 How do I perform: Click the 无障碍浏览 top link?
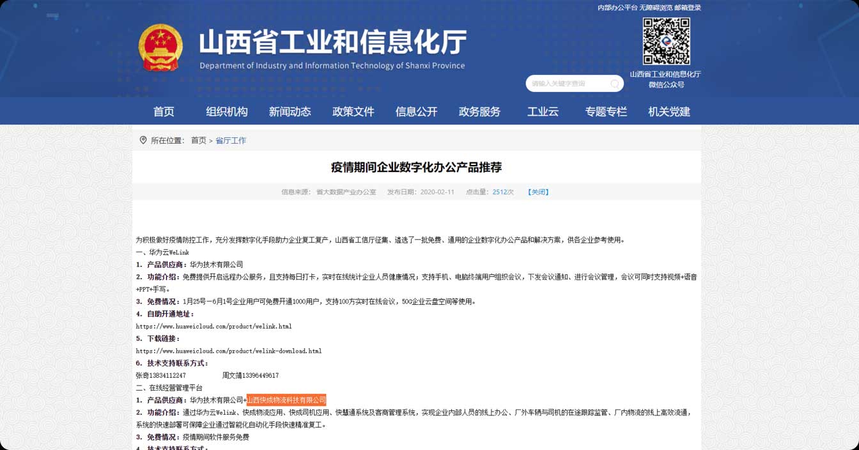656,8
